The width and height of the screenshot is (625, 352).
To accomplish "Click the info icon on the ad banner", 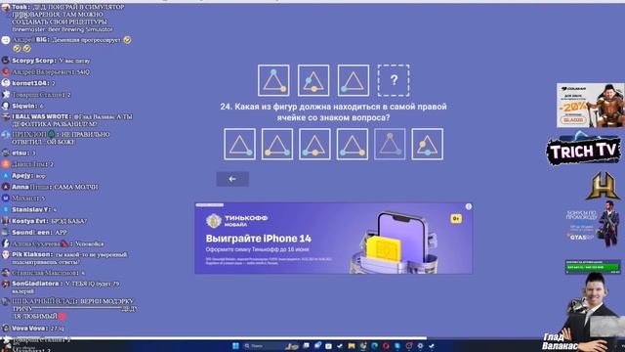I will click(469, 206).
